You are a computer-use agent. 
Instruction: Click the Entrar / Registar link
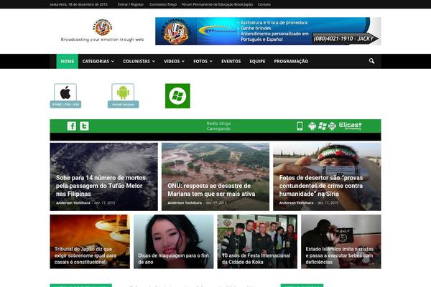pyautogui.click(x=131, y=4)
